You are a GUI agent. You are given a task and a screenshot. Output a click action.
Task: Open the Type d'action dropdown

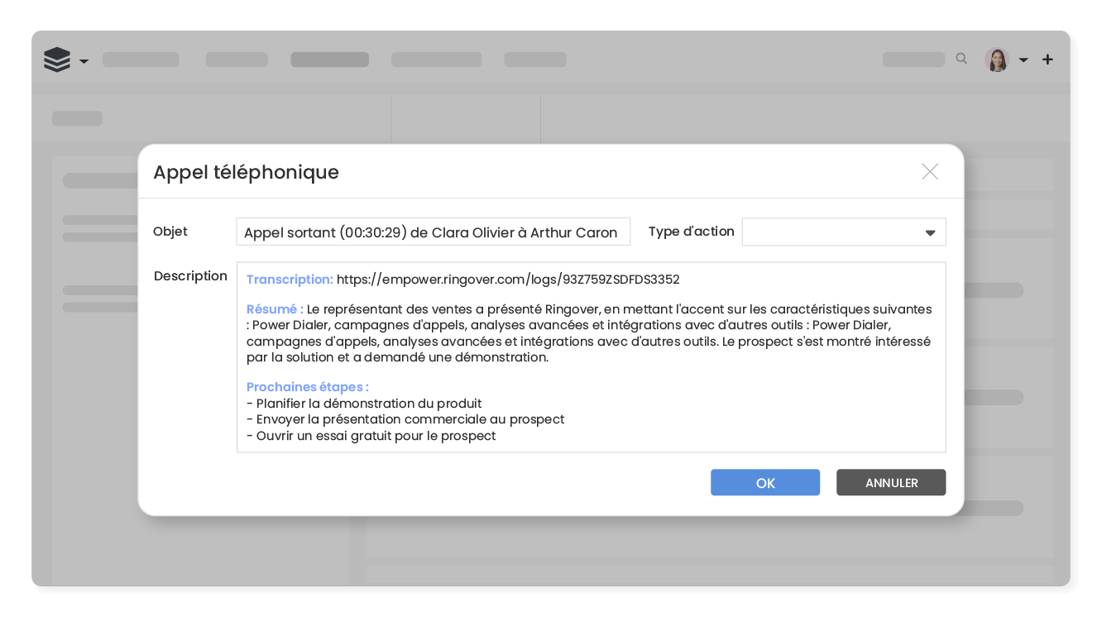pos(843,232)
